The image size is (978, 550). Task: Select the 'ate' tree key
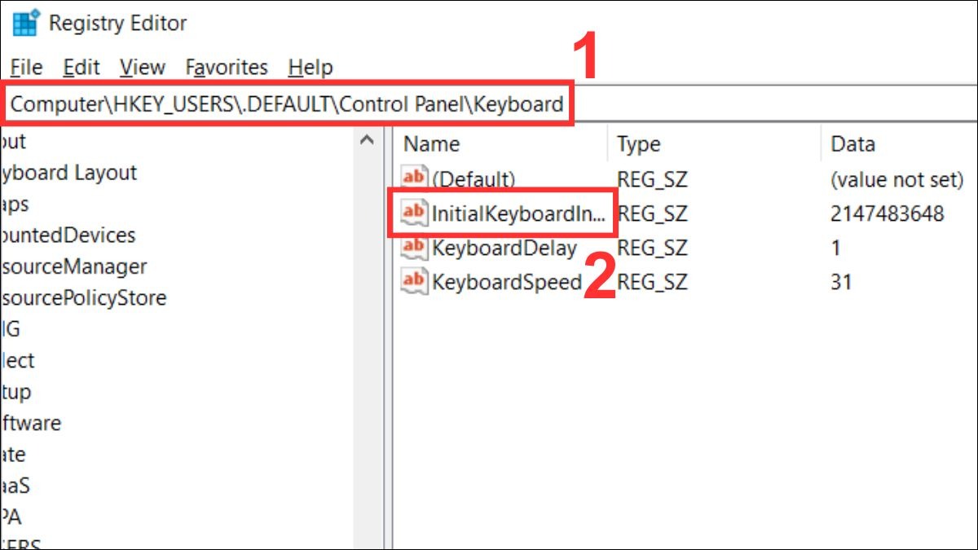[13, 455]
